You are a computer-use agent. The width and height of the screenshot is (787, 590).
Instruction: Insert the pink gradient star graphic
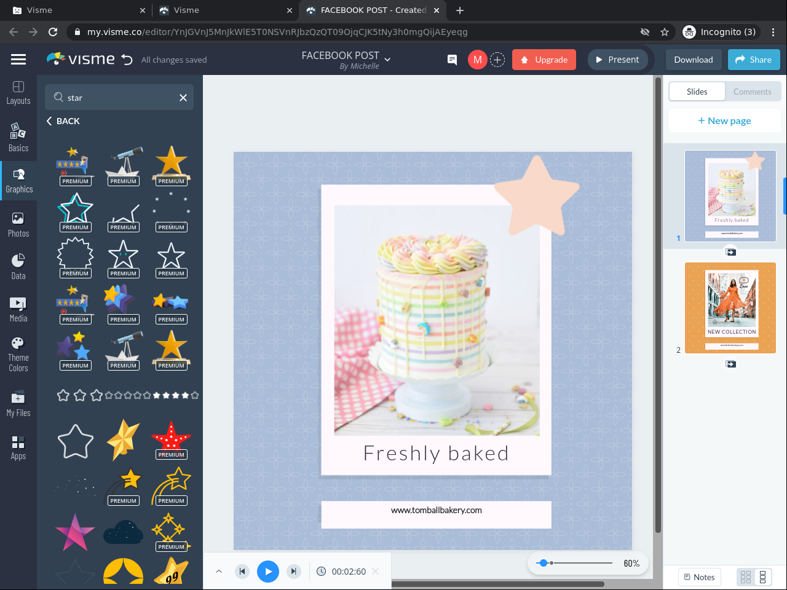pos(75,532)
